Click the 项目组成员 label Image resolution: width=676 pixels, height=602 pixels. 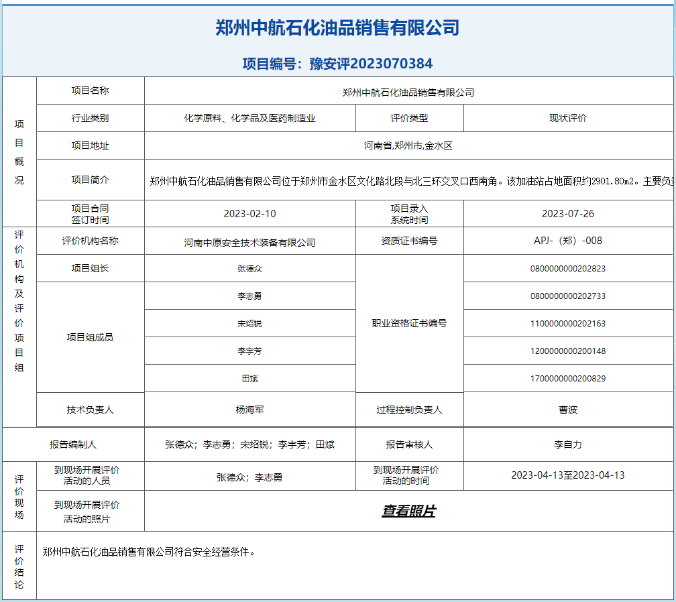(90, 337)
